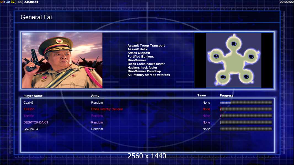The width and height of the screenshot is (294, 165).
Task: Click the Fortified Bunkers ability text
Action: point(141,56)
